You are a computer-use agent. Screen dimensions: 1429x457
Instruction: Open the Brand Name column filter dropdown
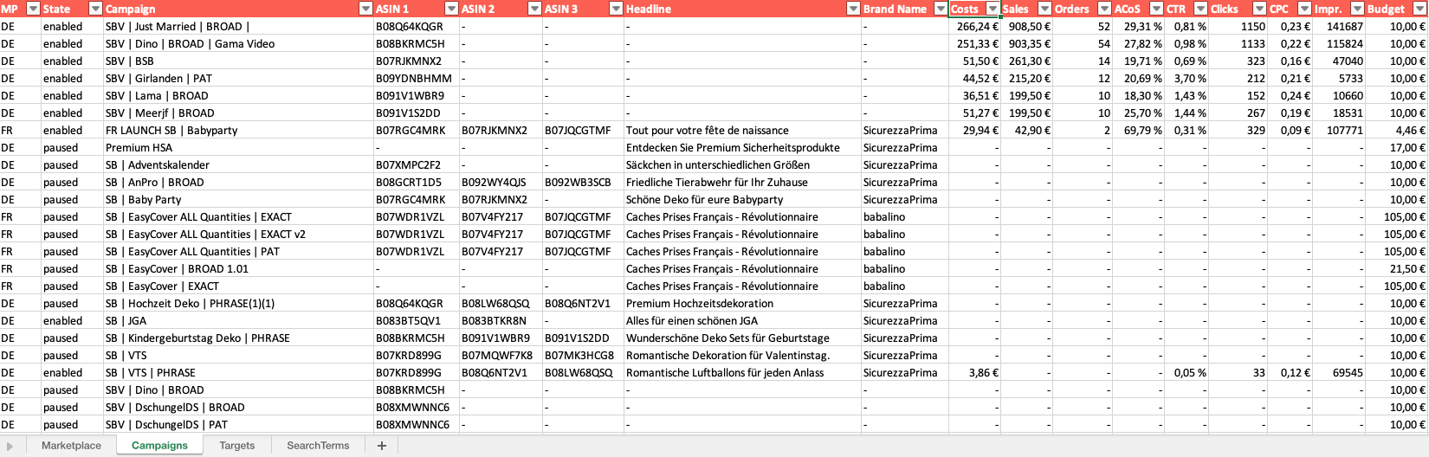tap(941, 9)
